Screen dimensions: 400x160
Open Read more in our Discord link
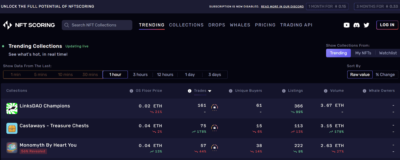[x=282, y=6]
